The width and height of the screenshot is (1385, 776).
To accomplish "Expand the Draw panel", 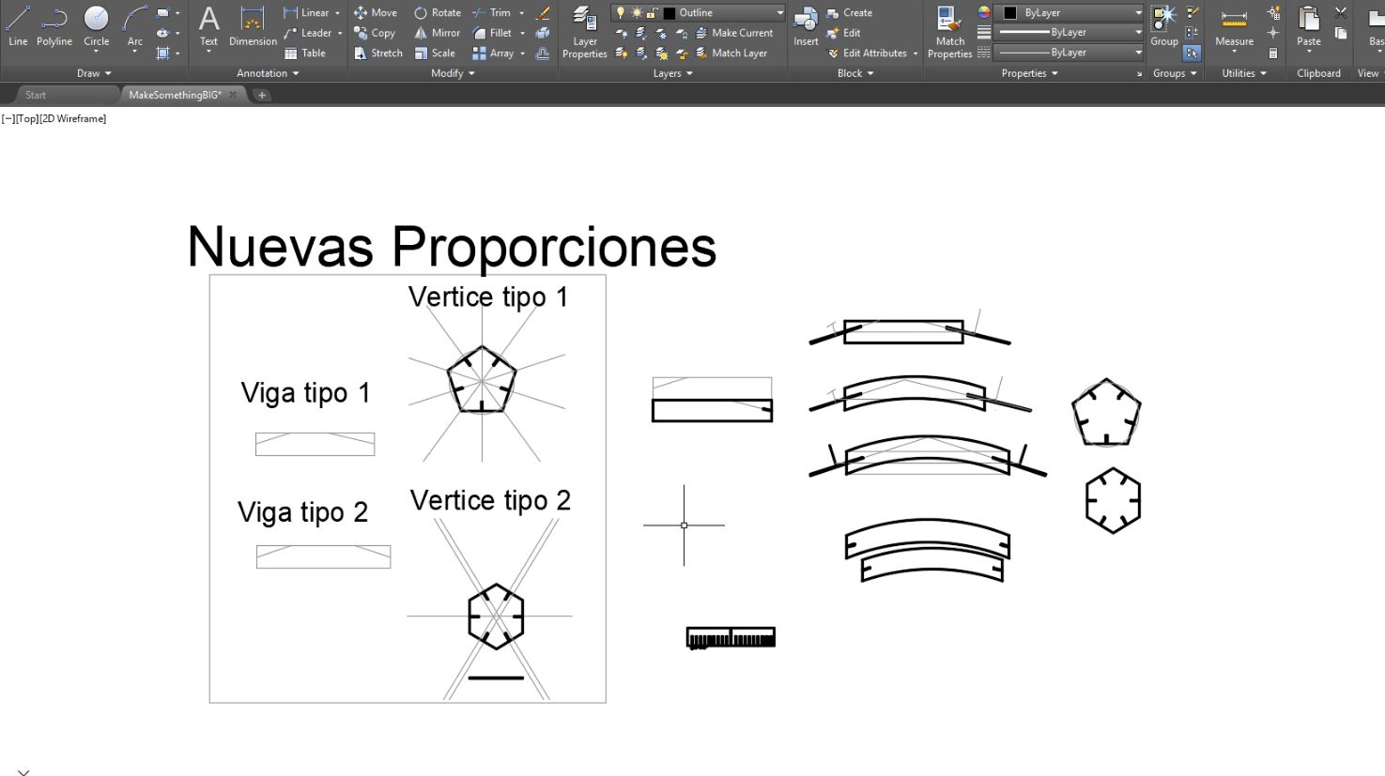I will (94, 73).
